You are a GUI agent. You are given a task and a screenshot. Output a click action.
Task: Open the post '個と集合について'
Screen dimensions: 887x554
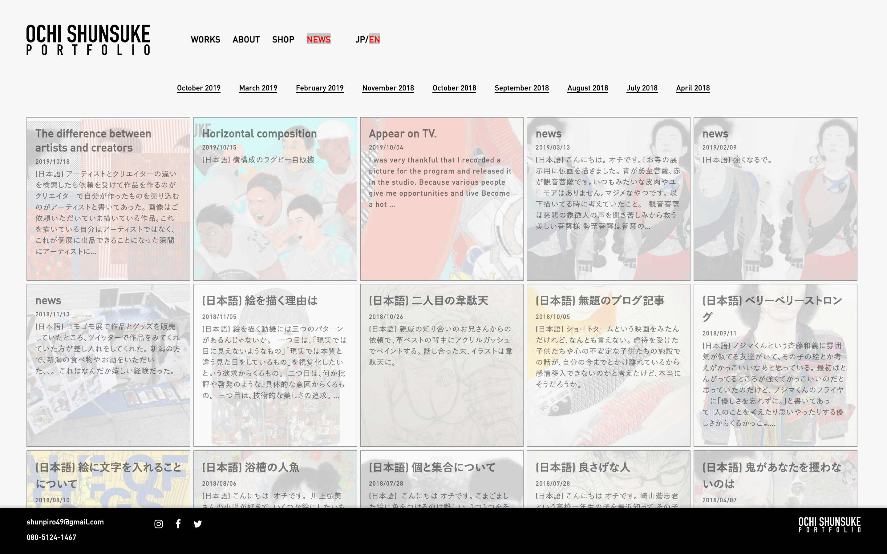point(442,479)
